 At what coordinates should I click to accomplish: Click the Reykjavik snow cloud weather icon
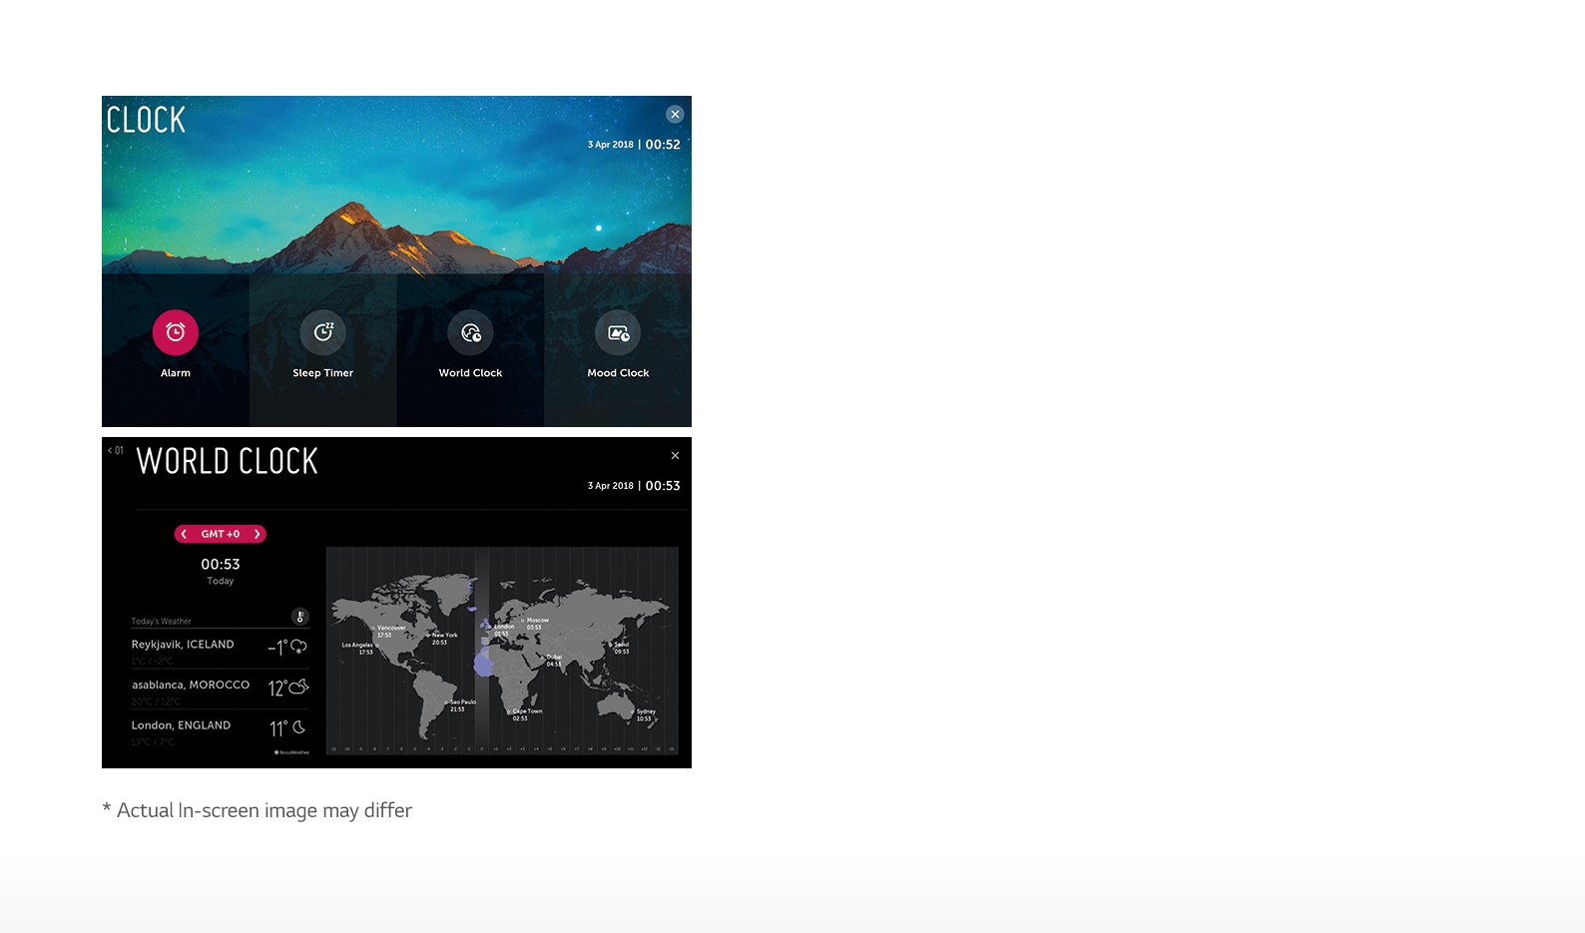(298, 647)
